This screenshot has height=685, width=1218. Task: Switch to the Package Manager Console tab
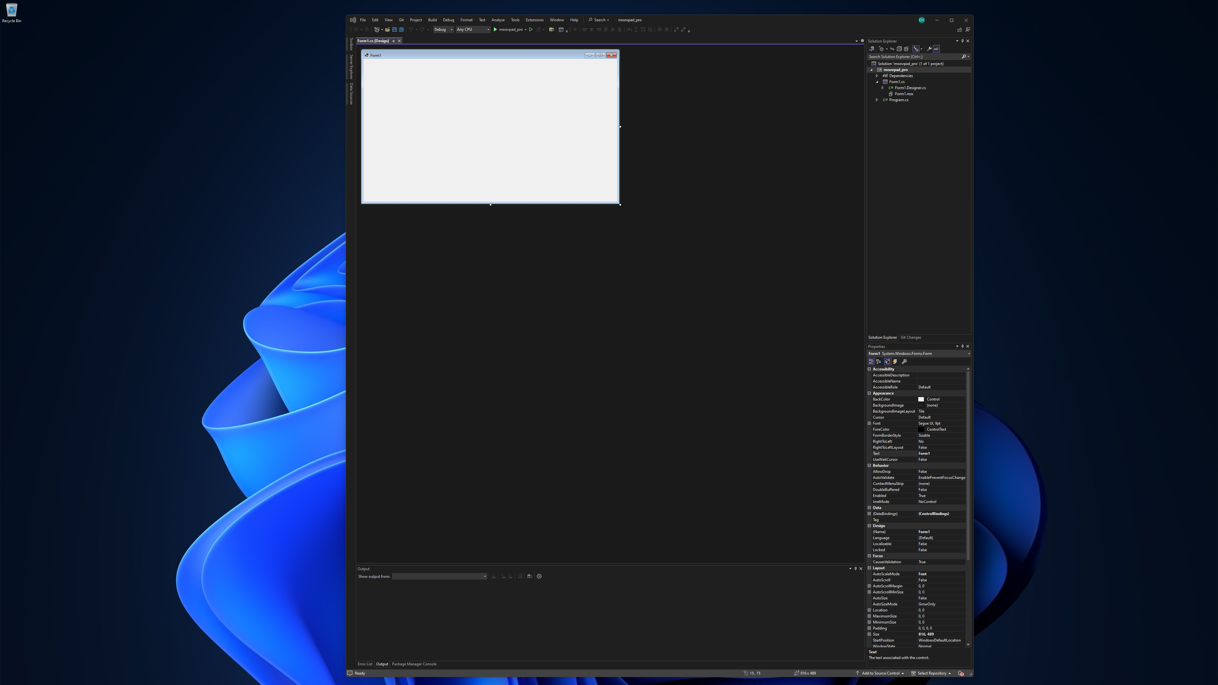click(414, 664)
